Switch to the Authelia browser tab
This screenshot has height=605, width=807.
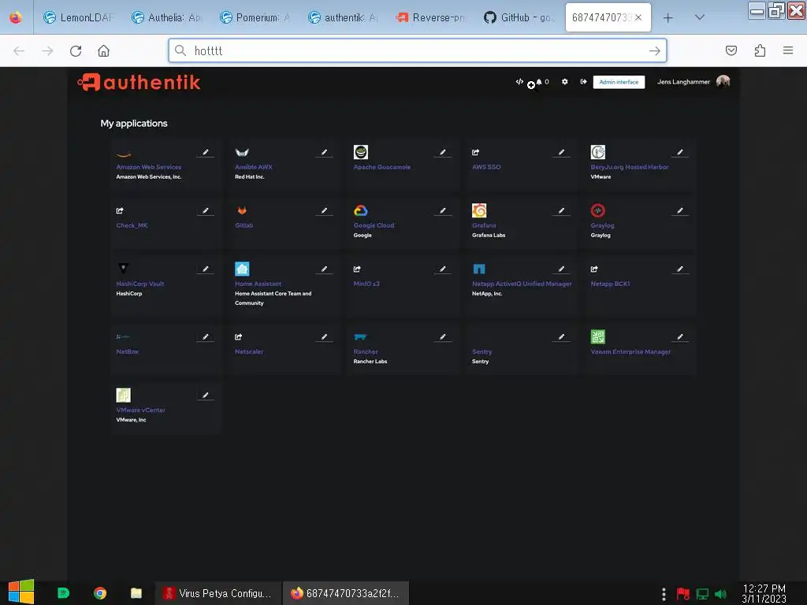[166, 17]
